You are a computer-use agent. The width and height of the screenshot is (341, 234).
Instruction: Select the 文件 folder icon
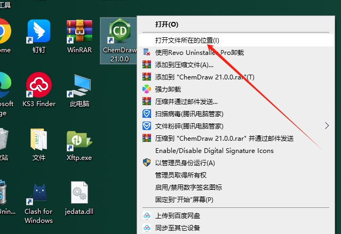coord(39,144)
